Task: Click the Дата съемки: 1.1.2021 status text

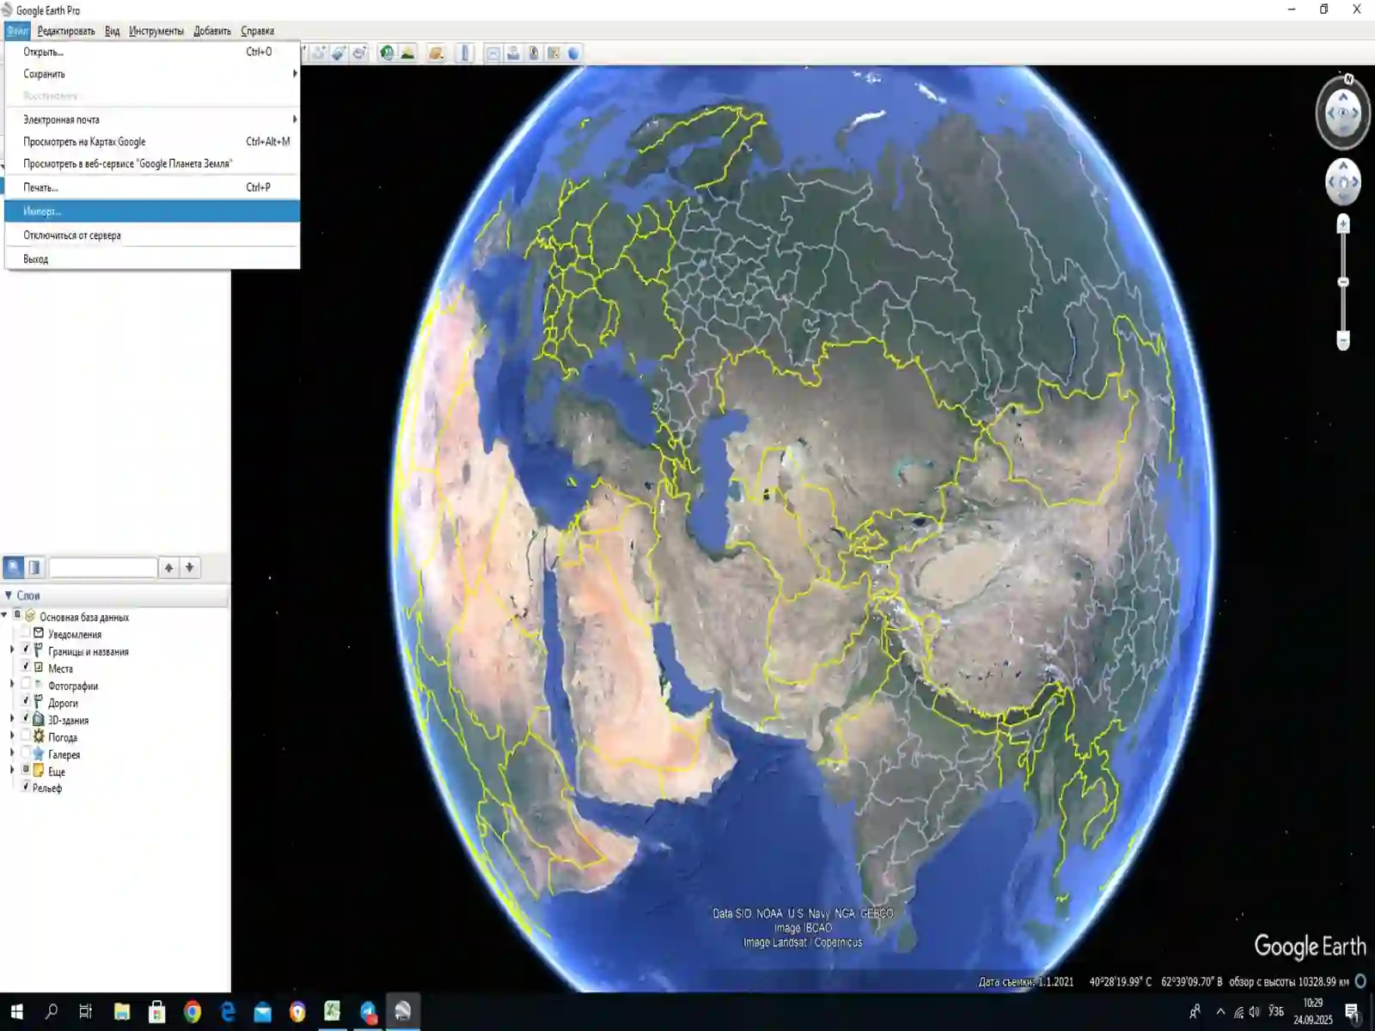Action: pos(1026,981)
